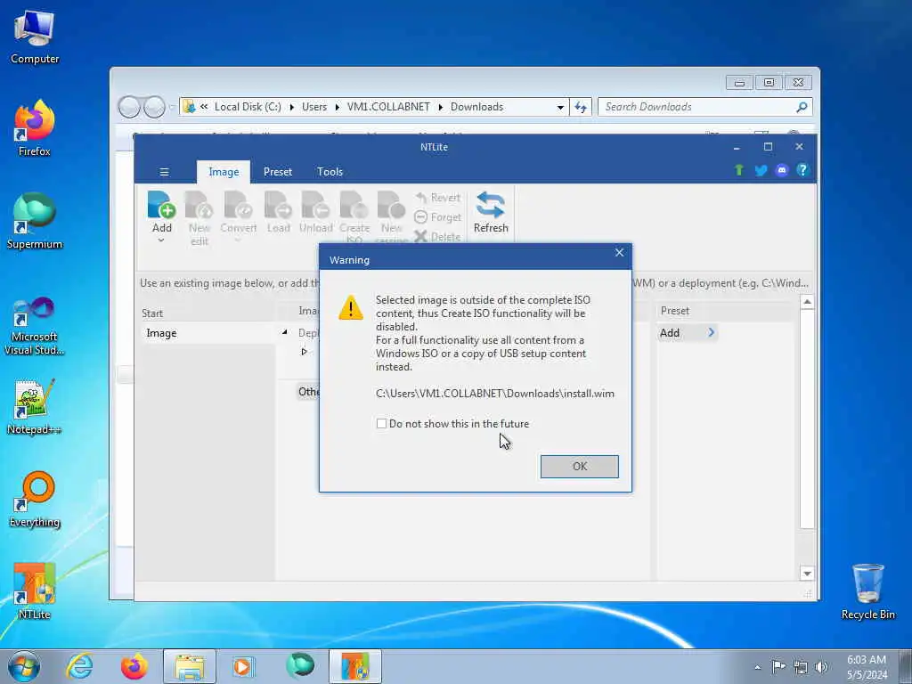Viewport: 912px width, 684px height.
Task: Switch to the Preset tab
Action: [278, 172]
